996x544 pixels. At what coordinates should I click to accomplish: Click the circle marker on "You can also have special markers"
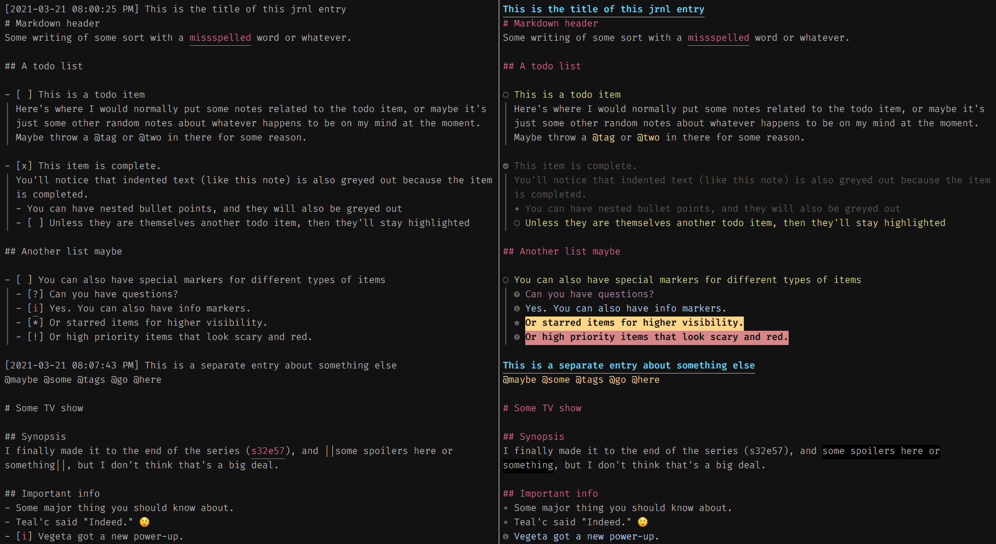coord(506,280)
